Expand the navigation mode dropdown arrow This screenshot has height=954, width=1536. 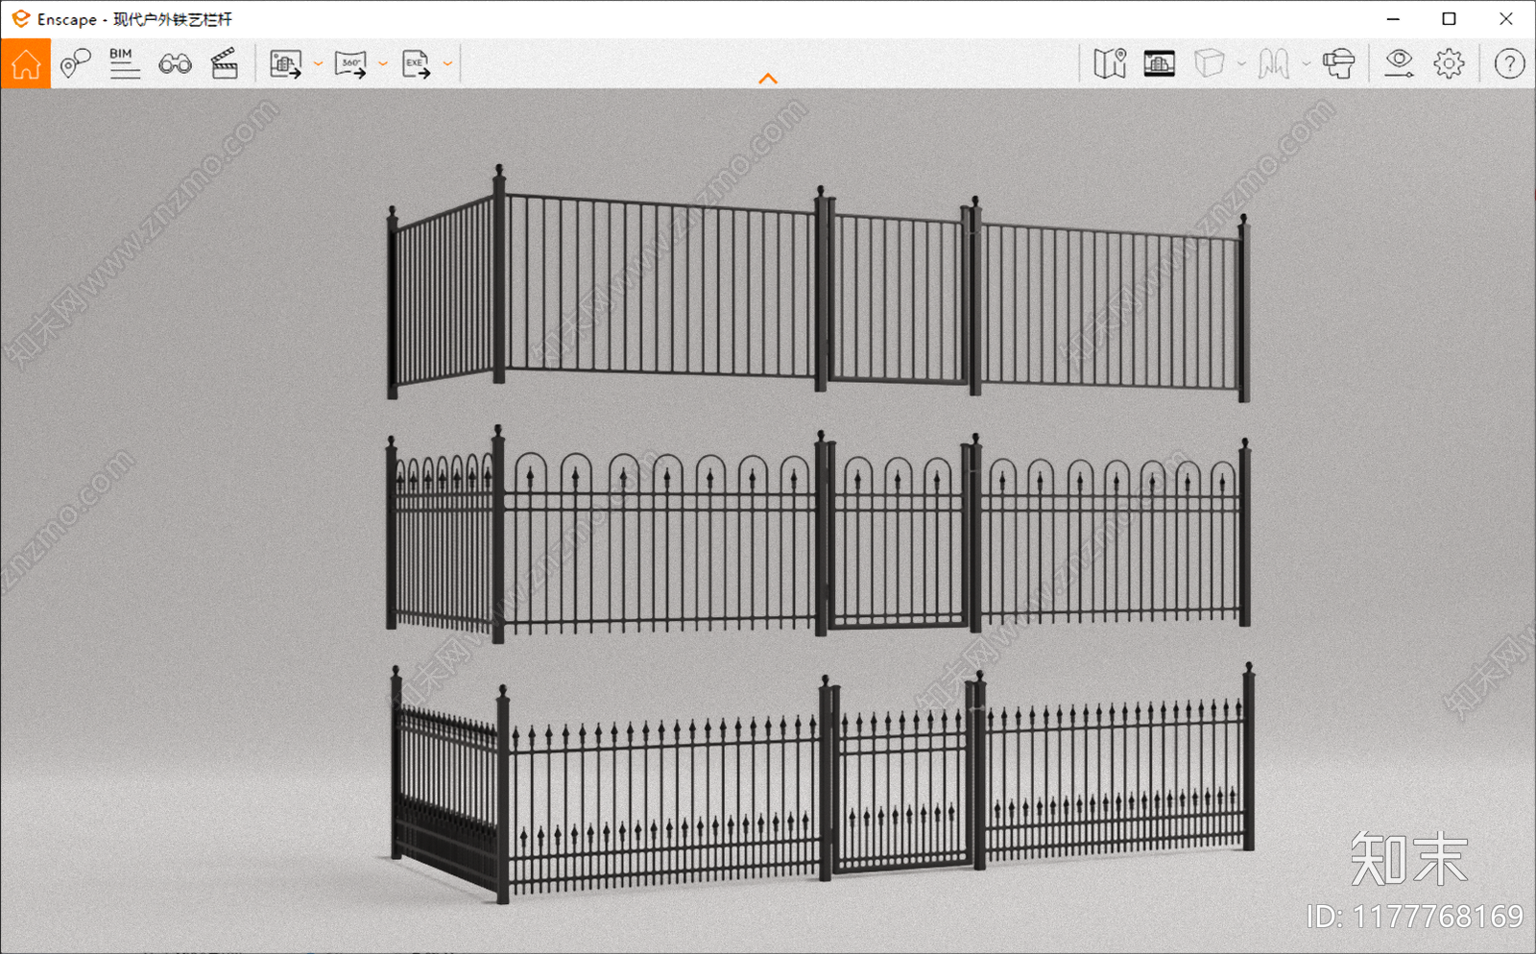pyautogui.click(x=1306, y=64)
